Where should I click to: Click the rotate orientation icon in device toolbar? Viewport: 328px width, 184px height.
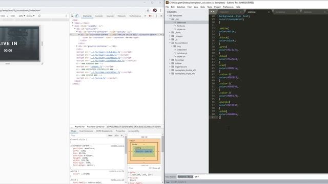point(39,16)
